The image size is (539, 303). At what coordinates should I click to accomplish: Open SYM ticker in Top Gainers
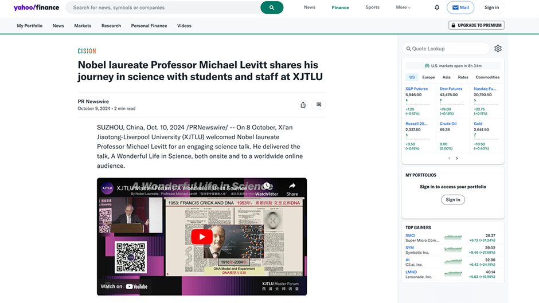tap(409, 247)
